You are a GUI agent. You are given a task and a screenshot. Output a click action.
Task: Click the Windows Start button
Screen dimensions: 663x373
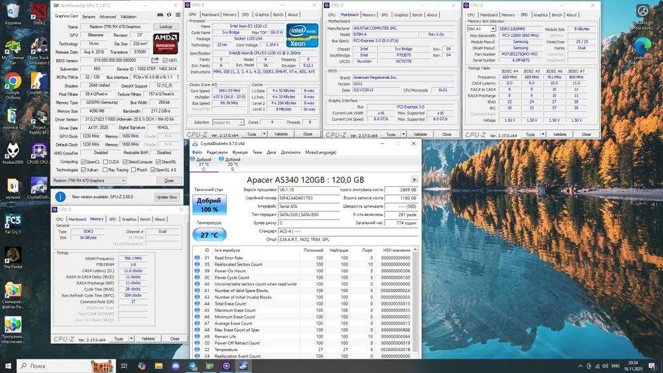point(8,366)
